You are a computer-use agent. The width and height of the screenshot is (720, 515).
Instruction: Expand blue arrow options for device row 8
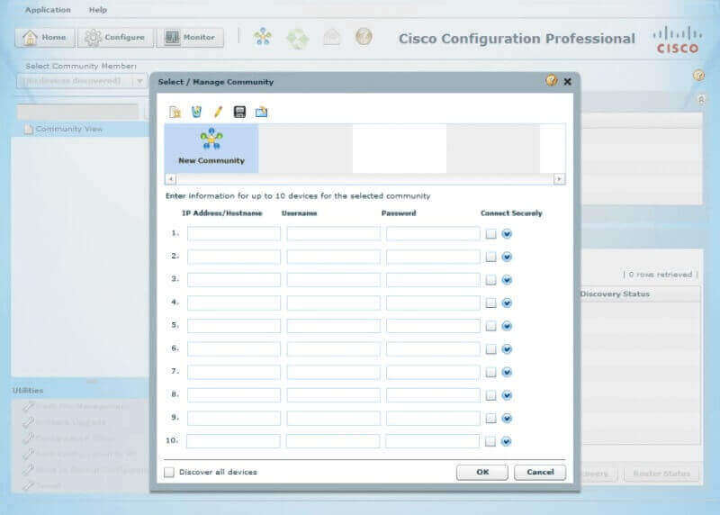(507, 395)
